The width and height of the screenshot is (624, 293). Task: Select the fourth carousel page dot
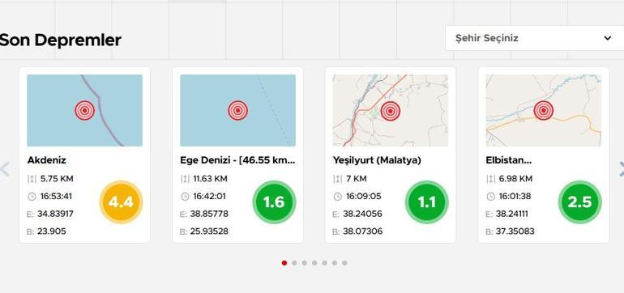(314, 263)
